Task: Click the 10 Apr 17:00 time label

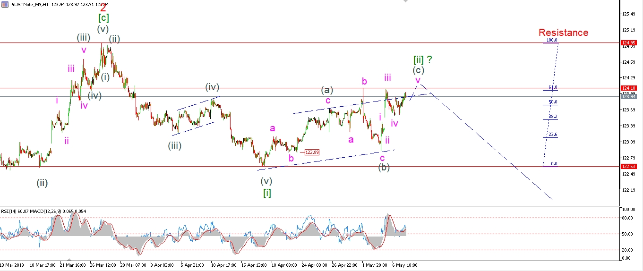Action: point(224,265)
